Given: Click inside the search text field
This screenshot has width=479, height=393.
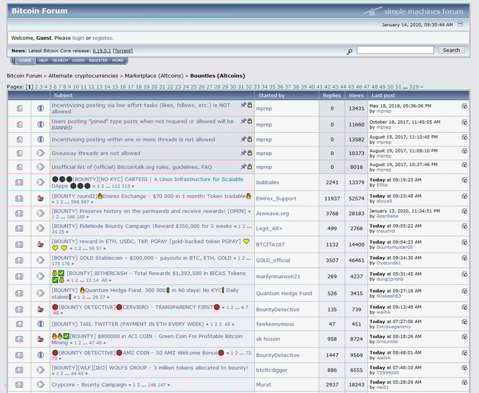Looking at the screenshot, I should pos(395,50).
